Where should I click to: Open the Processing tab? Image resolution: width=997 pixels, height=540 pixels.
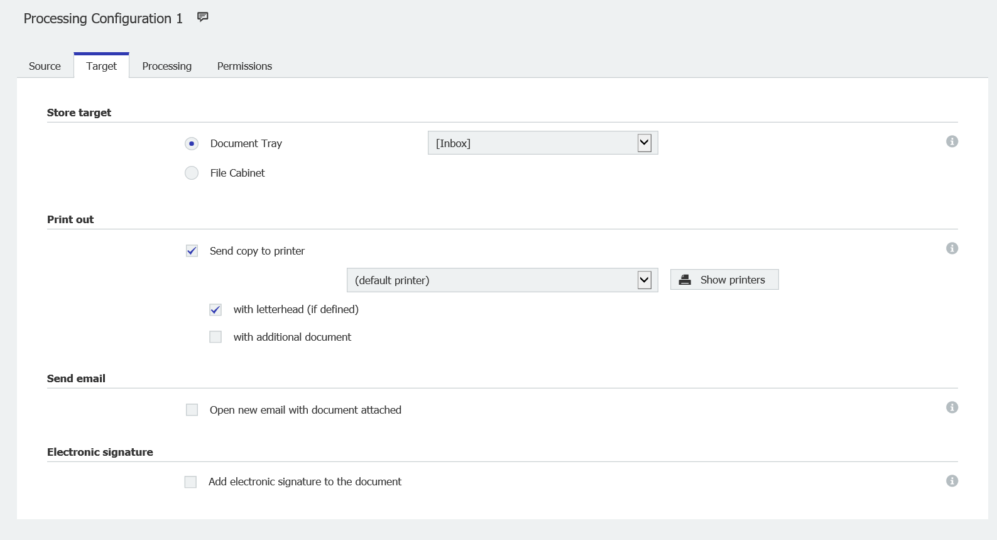166,66
